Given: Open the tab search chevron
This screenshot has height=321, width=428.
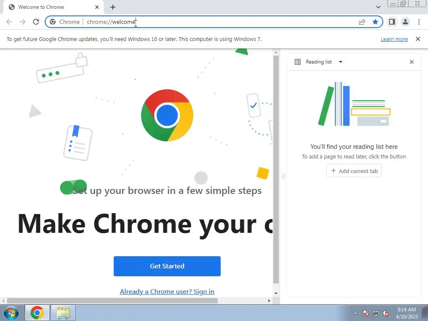Looking at the screenshot, I should [378, 7].
